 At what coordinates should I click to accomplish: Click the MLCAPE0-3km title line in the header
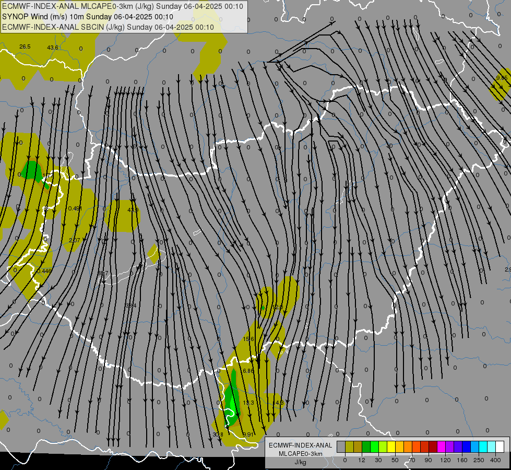pos(123,6)
